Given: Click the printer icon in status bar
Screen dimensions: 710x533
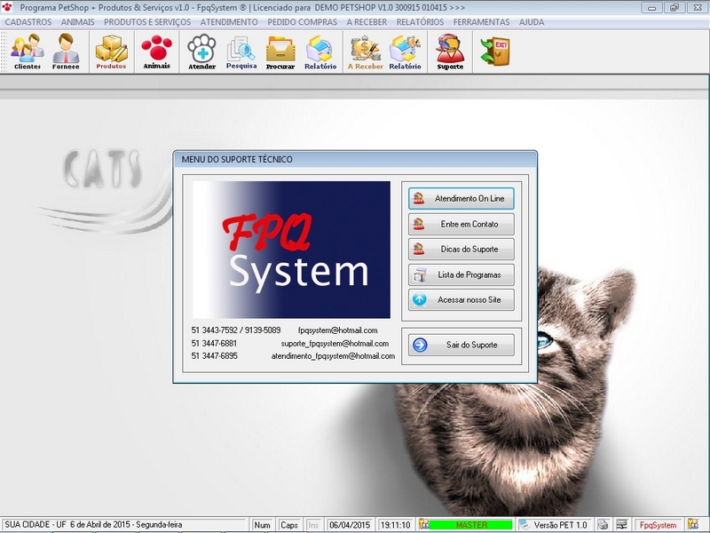Looking at the screenshot, I should click(x=603, y=524).
